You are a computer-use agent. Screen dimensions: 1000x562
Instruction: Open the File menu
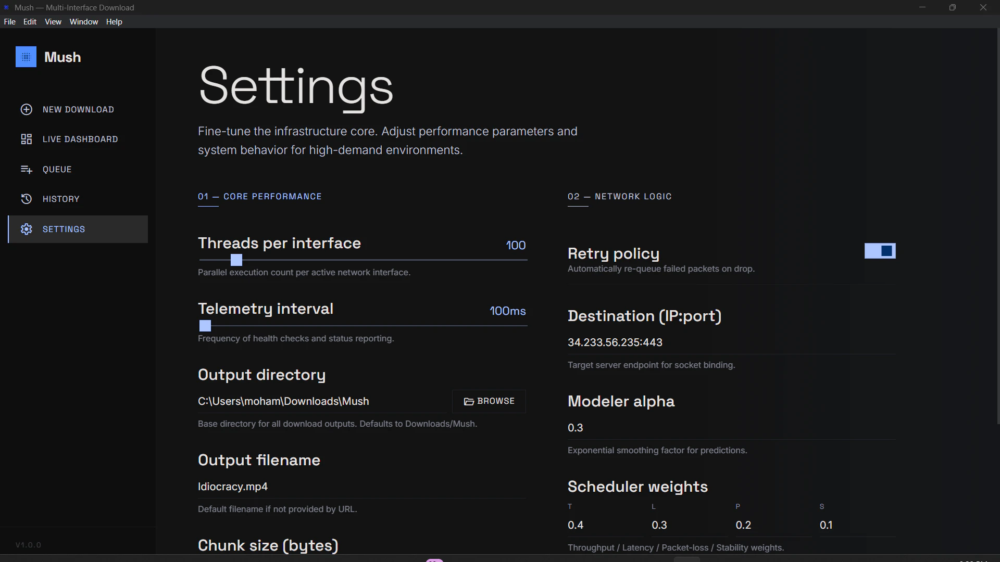(x=9, y=21)
